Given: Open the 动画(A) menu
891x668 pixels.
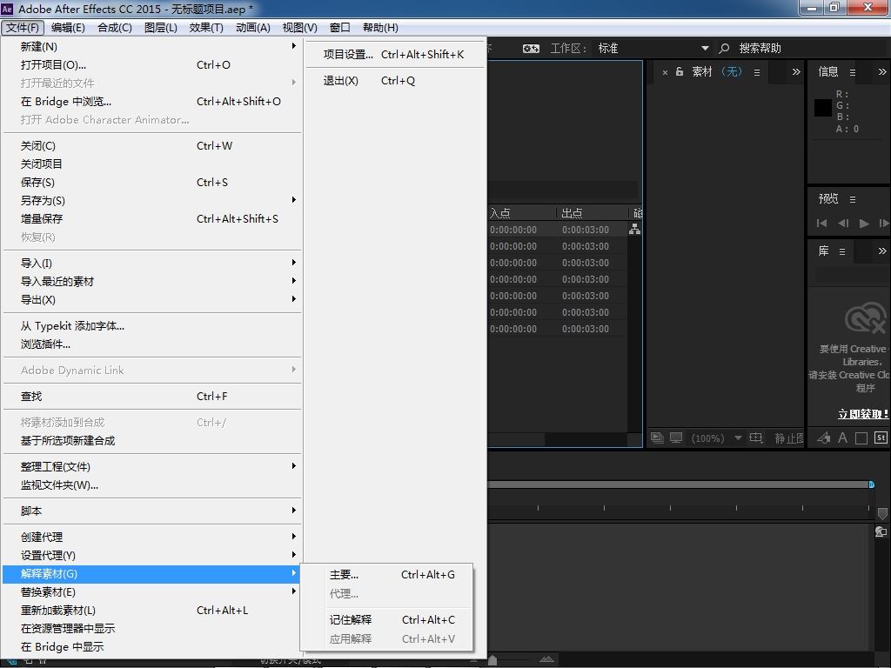Looking at the screenshot, I should [253, 27].
